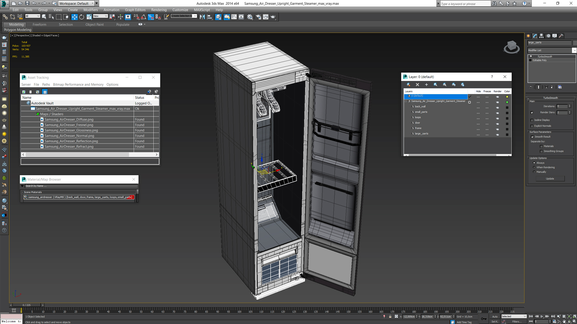This screenshot has height=324, width=577.
Task: Click the Mirror tool icon
Action: click(202, 17)
